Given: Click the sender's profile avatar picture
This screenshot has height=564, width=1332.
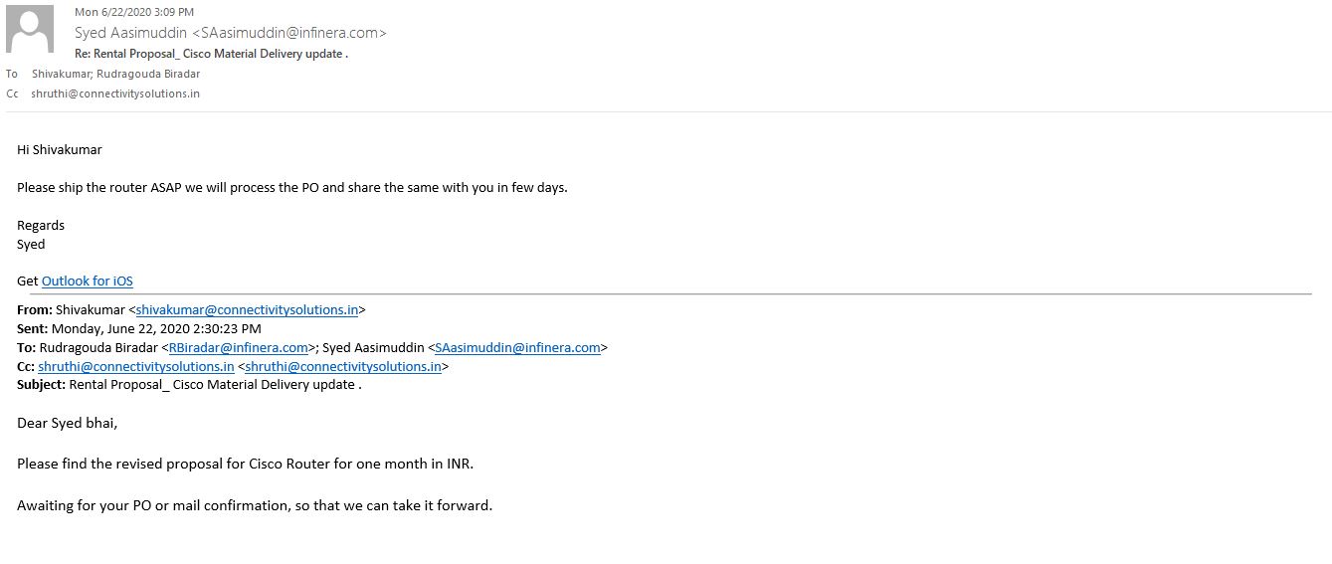Looking at the screenshot, I should [30, 29].
